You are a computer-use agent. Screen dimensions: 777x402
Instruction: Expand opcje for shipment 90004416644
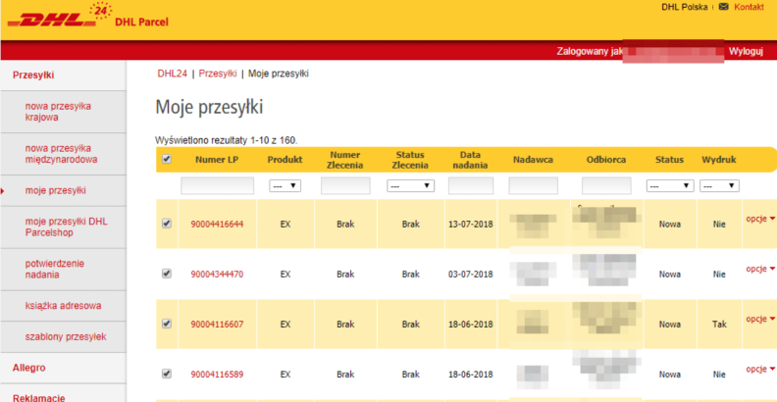pyautogui.click(x=760, y=219)
